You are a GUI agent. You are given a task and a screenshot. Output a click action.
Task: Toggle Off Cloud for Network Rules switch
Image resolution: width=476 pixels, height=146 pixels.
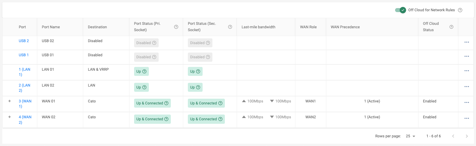click(x=400, y=10)
